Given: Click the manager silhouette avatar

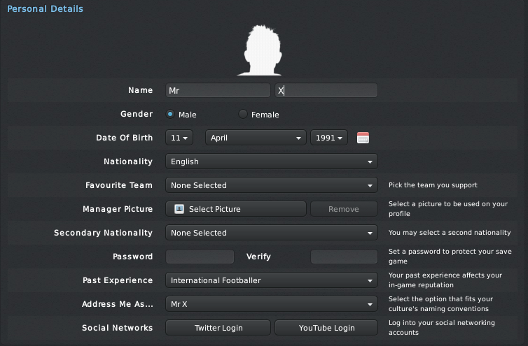Looking at the screenshot, I should click(261, 50).
